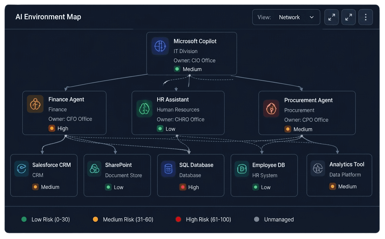Click the Unmanaged gray legend dot
This screenshot has width=385, height=239.
[x=256, y=219]
